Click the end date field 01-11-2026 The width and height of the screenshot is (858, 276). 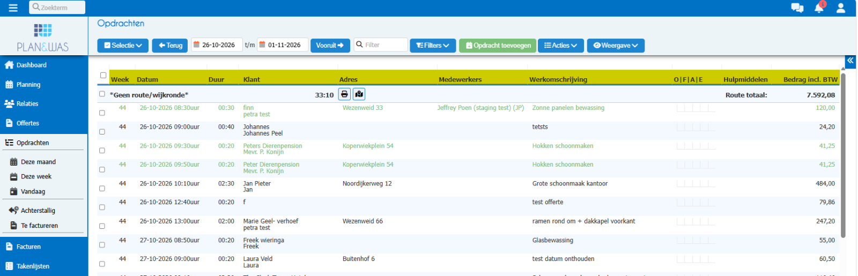click(283, 45)
